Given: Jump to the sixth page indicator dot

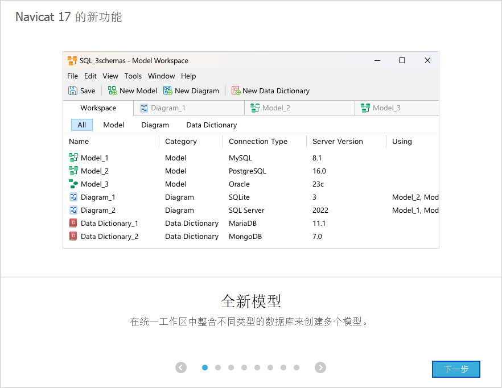Looking at the screenshot, I should pyautogui.click(x=270, y=368).
